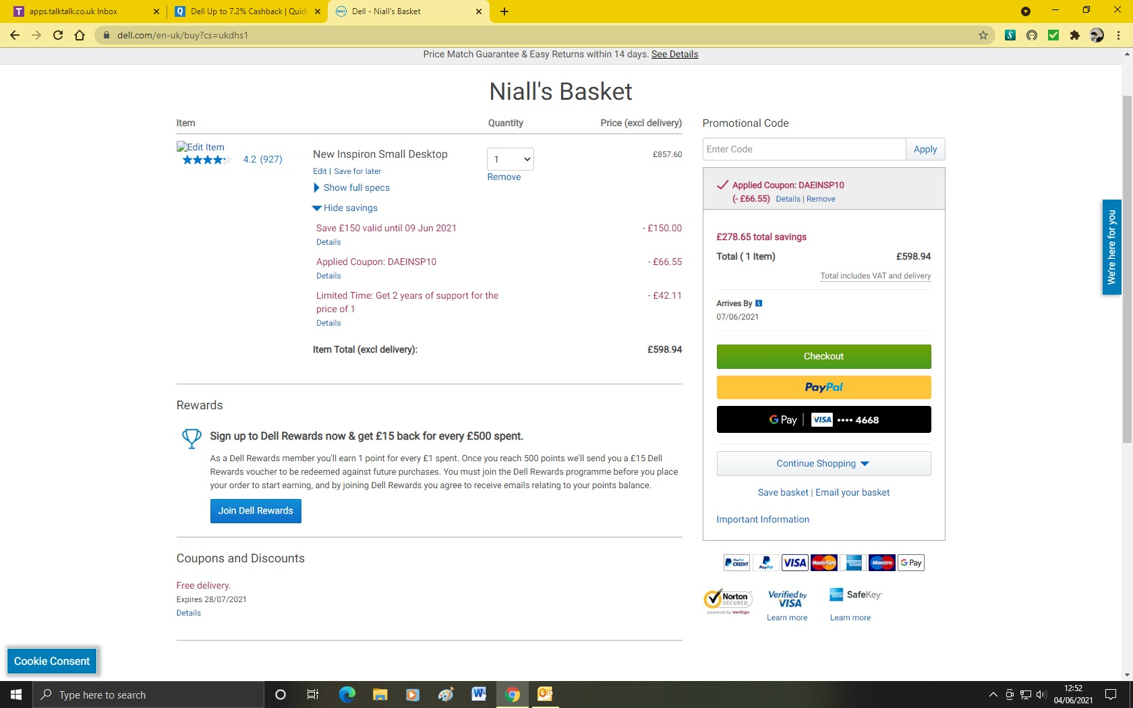Screen dimensions: 1133x708
Task: Open the We're here for you tab
Action: click(x=1111, y=247)
